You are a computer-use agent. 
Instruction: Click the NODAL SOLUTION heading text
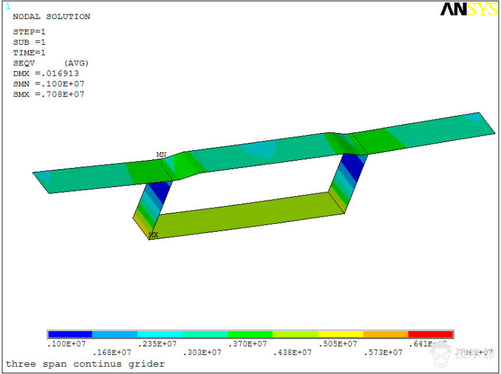tap(51, 16)
